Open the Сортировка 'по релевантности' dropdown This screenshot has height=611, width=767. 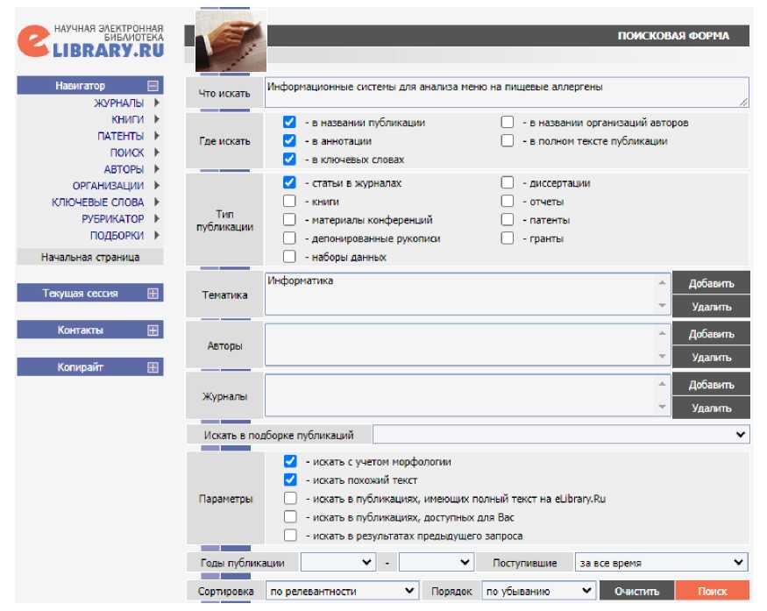pos(342,592)
